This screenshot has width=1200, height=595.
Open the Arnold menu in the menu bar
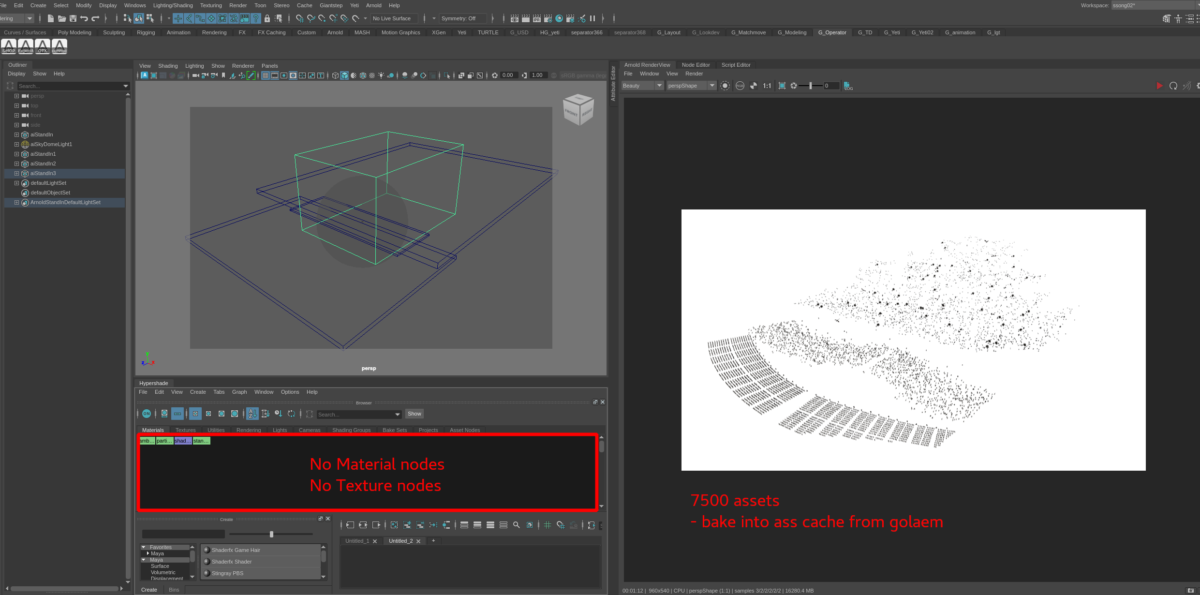(x=374, y=5)
